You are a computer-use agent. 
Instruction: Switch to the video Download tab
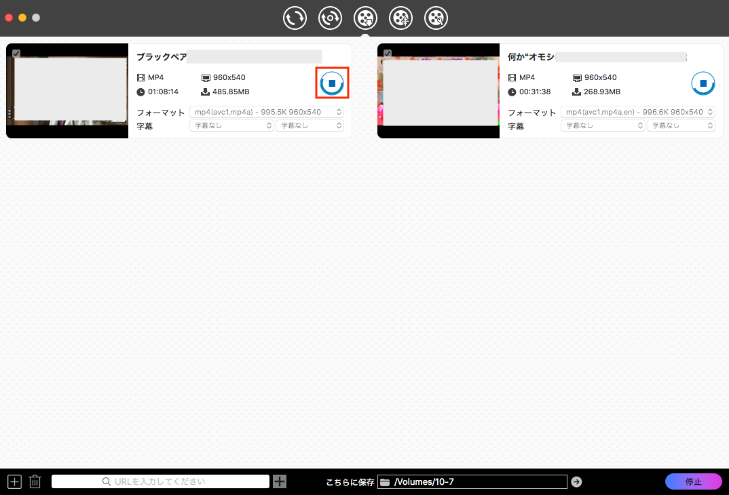click(366, 18)
